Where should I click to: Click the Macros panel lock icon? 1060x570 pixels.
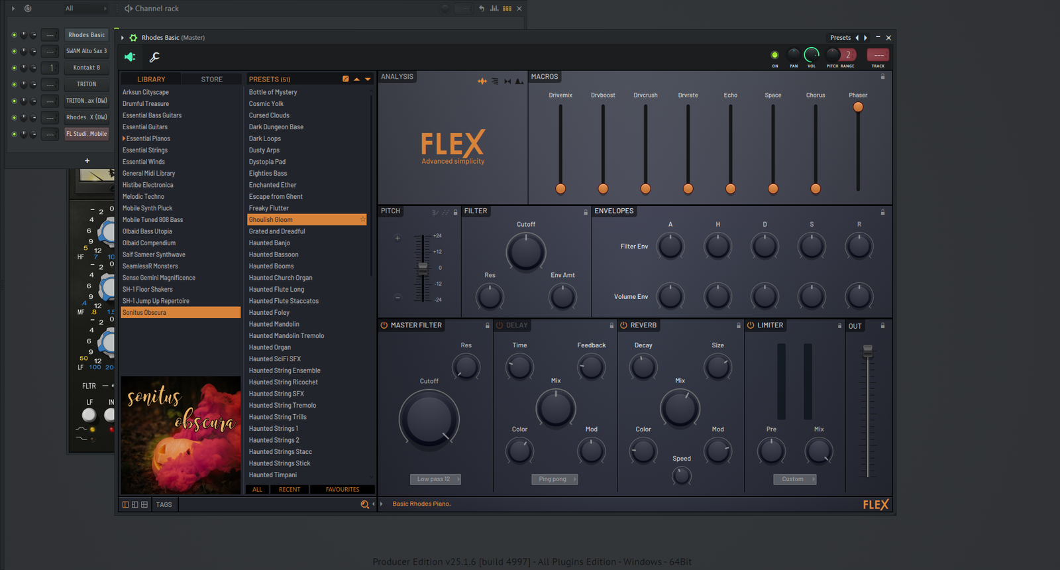[x=882, y=77]
